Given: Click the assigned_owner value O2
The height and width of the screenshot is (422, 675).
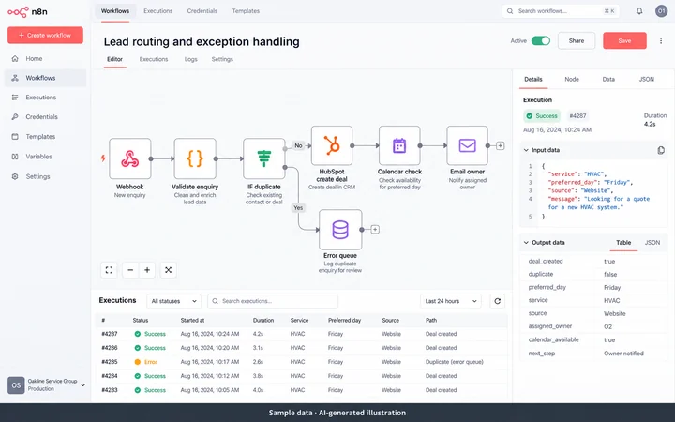Looking at the screenshot, I should [607, 327].
